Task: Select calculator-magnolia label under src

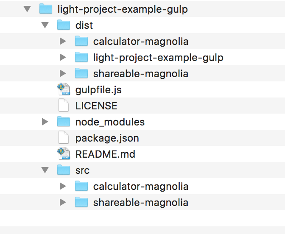Action: (x=140, y=187)
